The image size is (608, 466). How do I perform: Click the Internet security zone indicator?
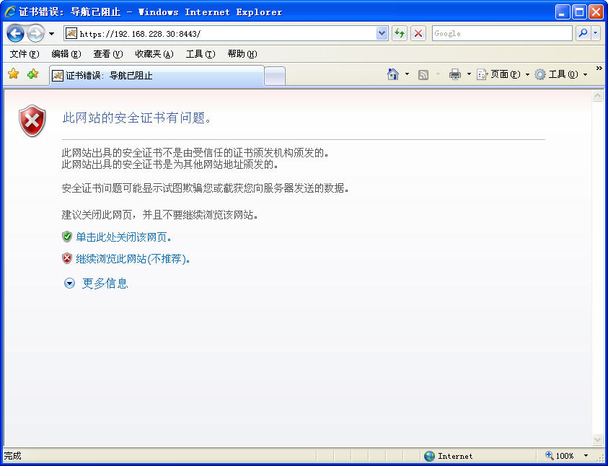448,456
